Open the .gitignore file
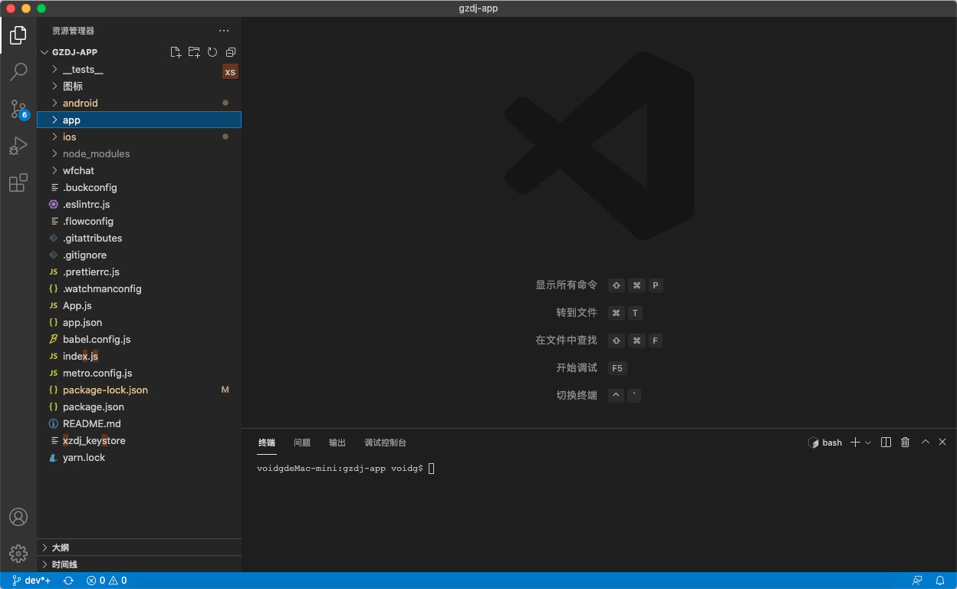The image size is (957, 589). point(139,255)
